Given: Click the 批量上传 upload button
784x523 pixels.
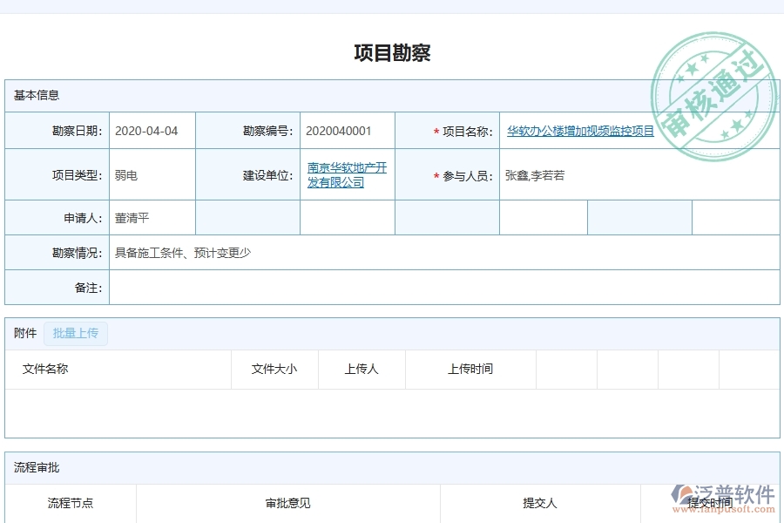Looking at the screenshot, I should [x=75, y=333].
